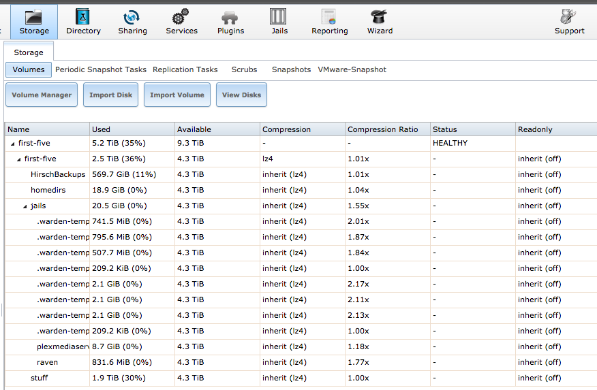This screenshot has height=390, width=597.
Task: Click the View Disks button
Action: 241,95
